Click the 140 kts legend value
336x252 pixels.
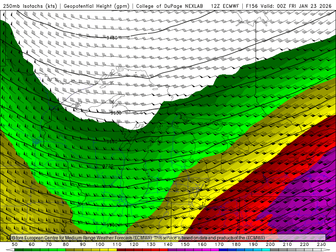[168, 244]
